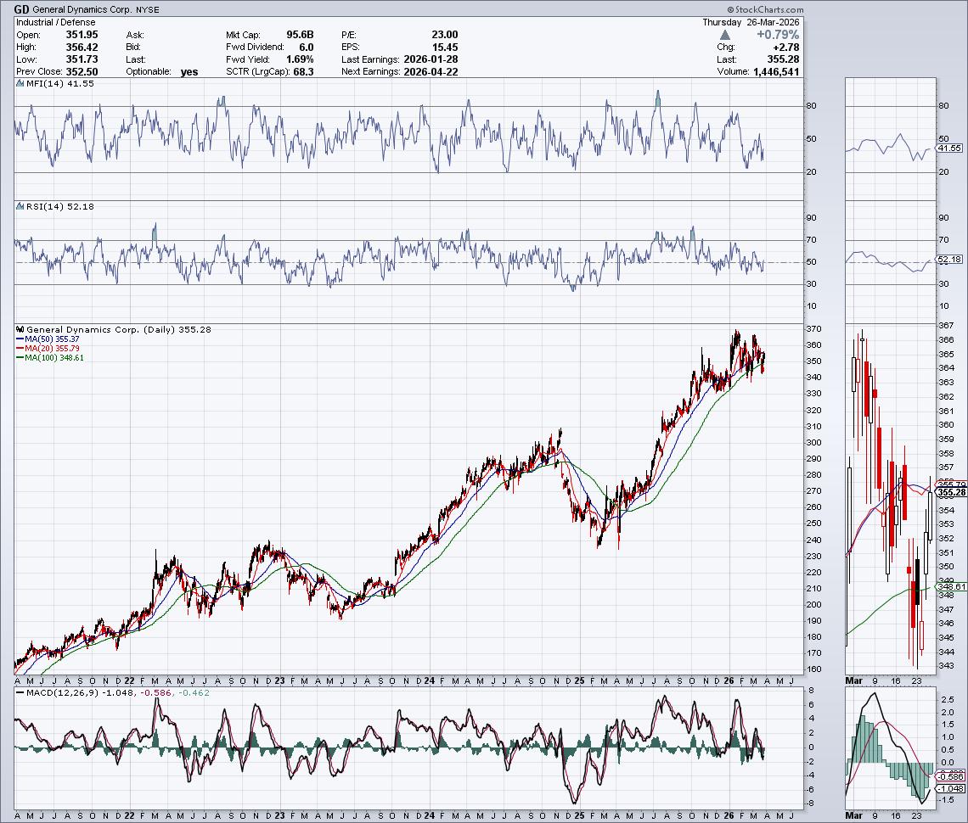This screenshot has width=968, height=823.
Task: Click the MA(100) 348.61 legend entry
Action: 50,358
